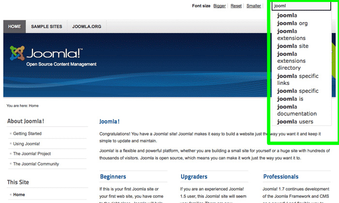The image size is (339, 203).
Task: Choose the two-line "joomla extensions" suggestion
Action: tap(291, 34)
